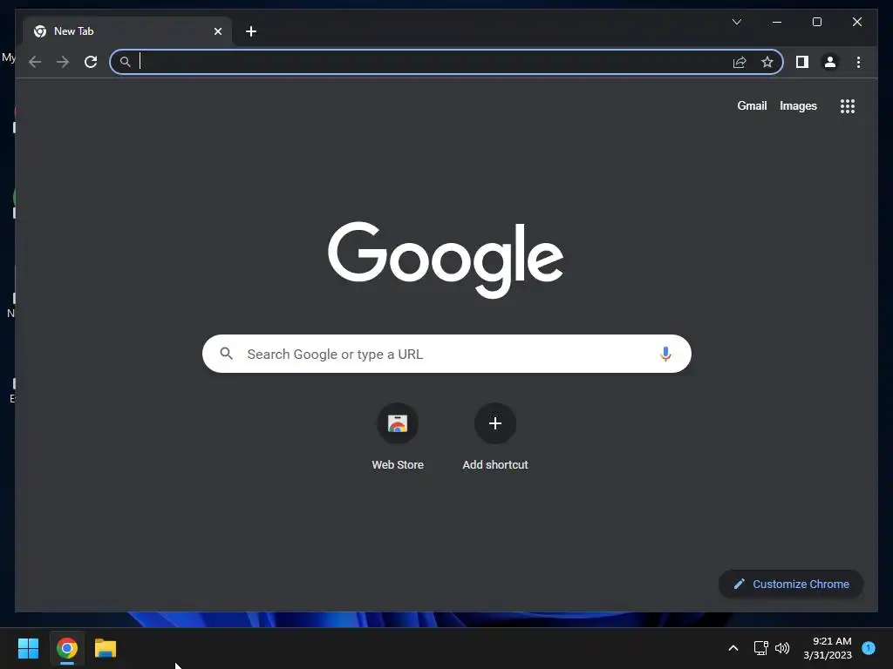This screenshot has width=893, height=669.
Task: Open the side panel
Action: 802,62
